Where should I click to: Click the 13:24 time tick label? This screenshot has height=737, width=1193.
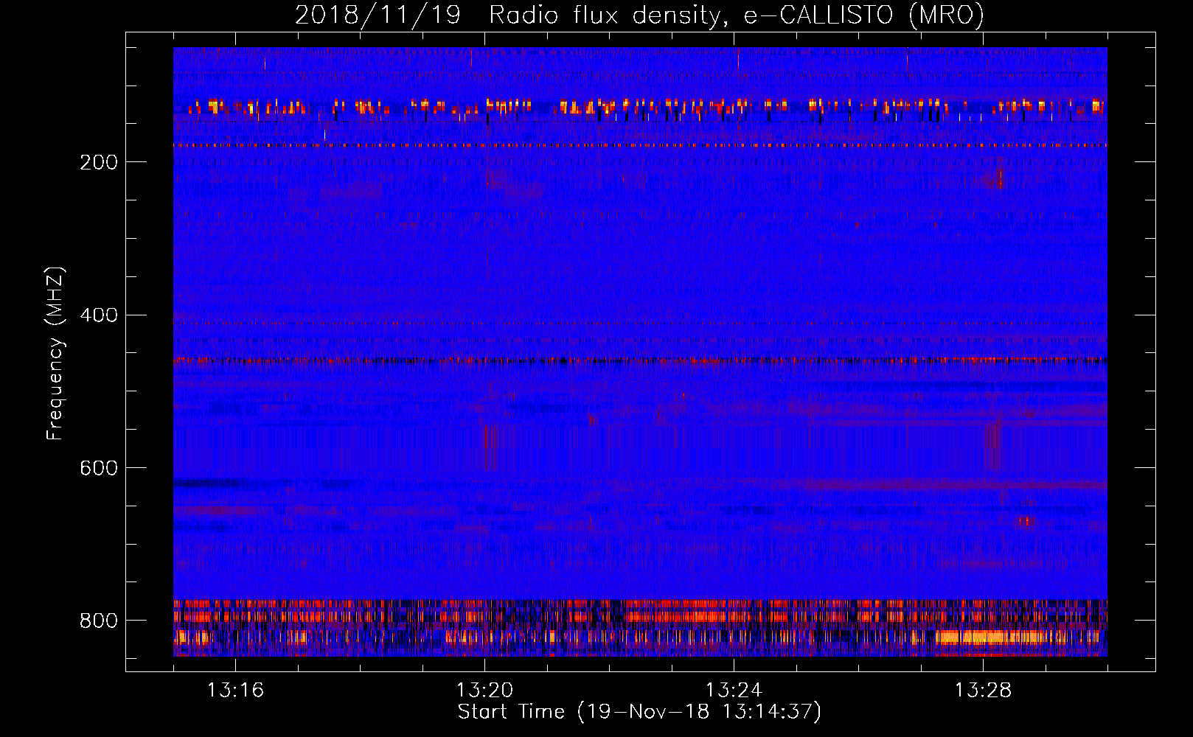click(734, 691)
